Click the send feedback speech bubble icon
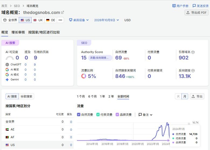210x150 pixels. [x=194, y=6]
